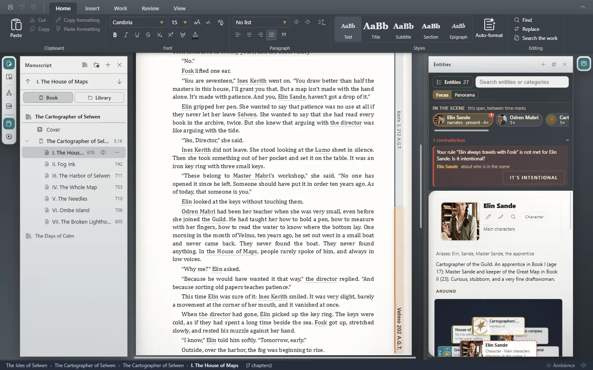Click the add folder icon in the Manuscript panel
Image resolution: width=593 pixels, height=370 pixels.
click(x=96, y=65)
